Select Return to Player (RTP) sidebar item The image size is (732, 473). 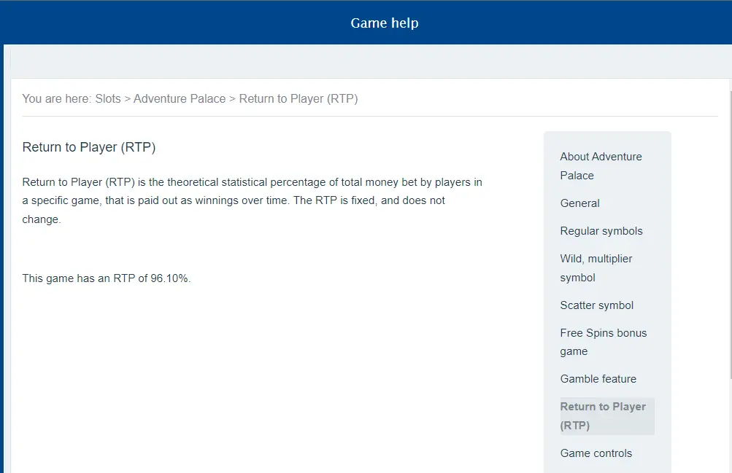click(607, 416)
